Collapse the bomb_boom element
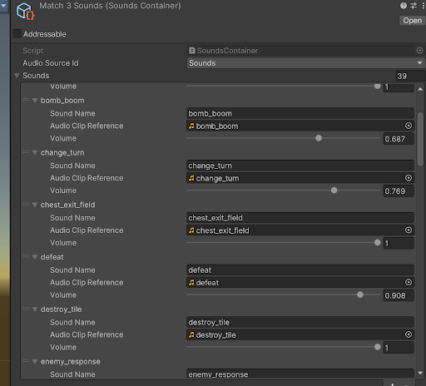 [x=35, y=101]
